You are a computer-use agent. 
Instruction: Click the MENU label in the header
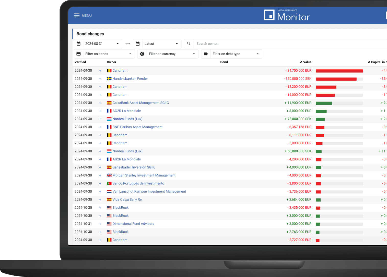tap(87, 16)
